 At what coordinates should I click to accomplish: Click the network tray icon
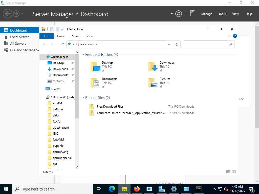(x=220, y=189)
